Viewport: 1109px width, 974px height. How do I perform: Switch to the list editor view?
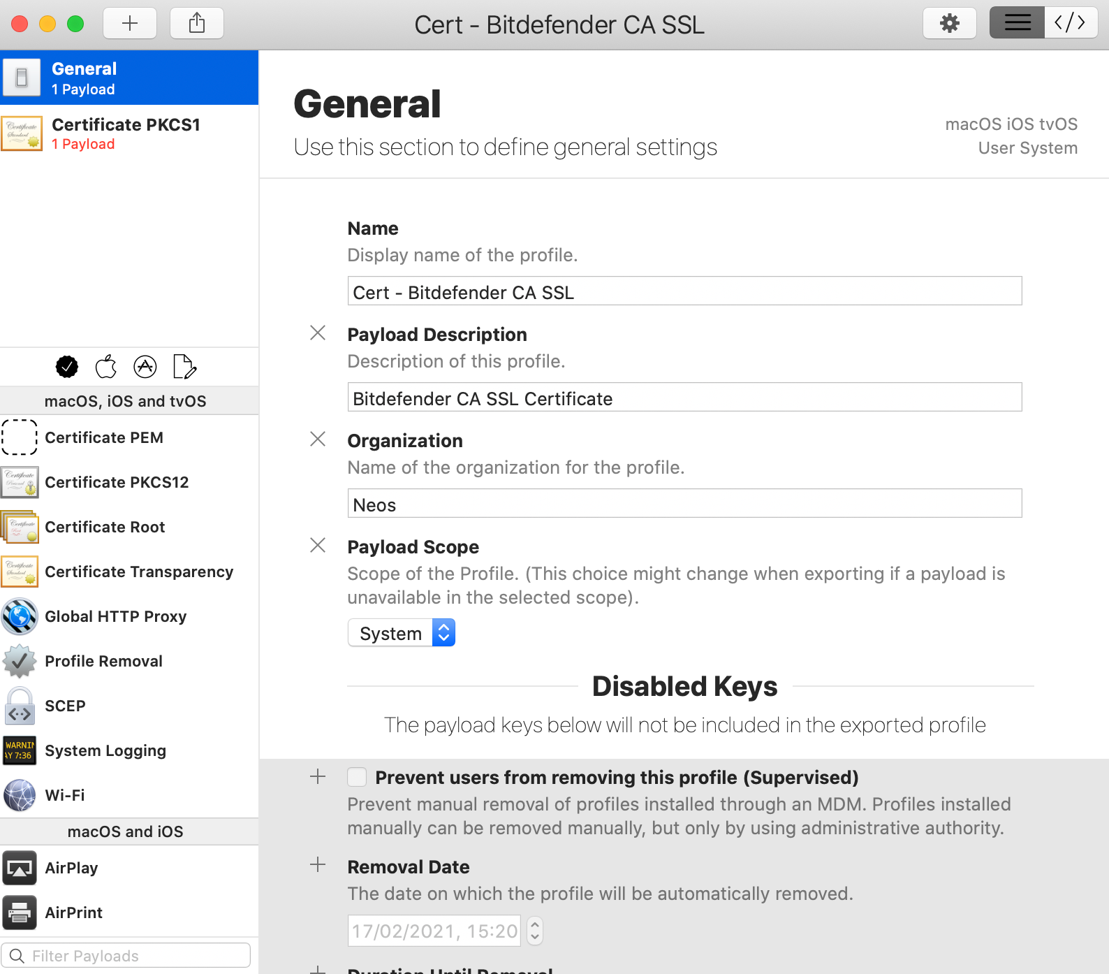coord(1018,23)
